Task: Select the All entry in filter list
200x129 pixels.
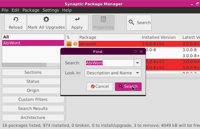Action: click(6, 37)
